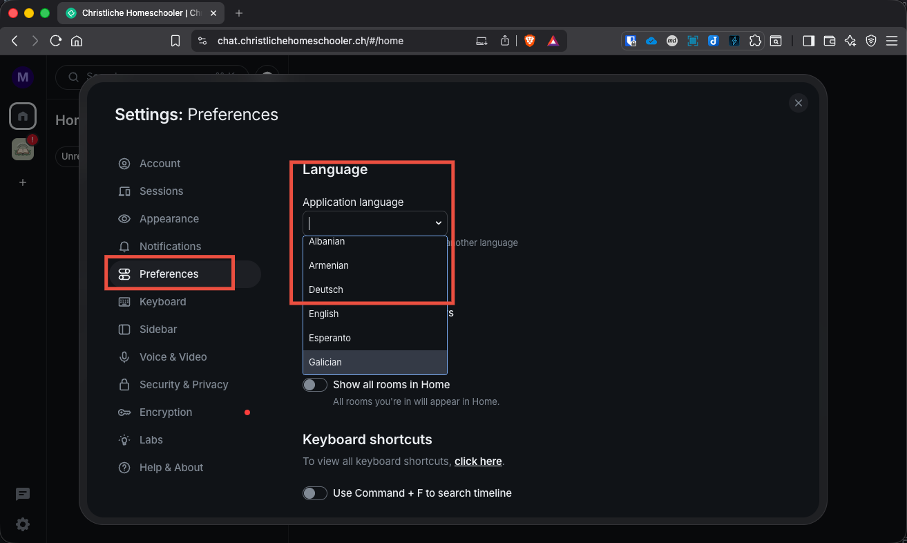The width and height of the screenshot is (907, 543).
Task: Reload the page with the refresh icon
Action: (56, 41)
